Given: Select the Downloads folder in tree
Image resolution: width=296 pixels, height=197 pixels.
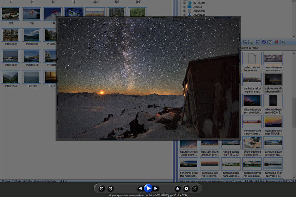Looking at the screenshot, I should point(199,15).
